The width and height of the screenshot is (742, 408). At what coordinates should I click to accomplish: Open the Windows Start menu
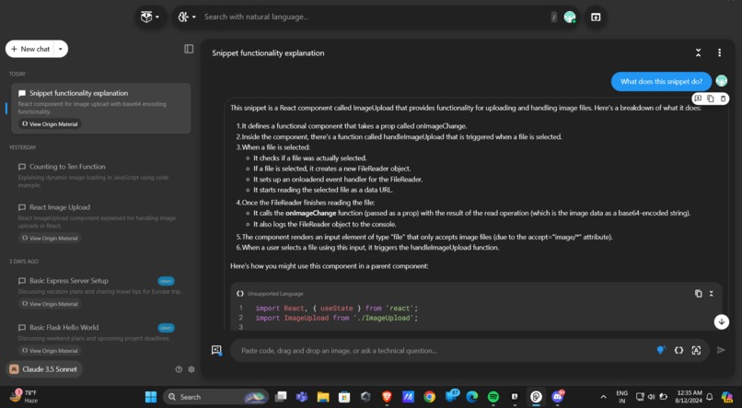click(x=151, y=397)
